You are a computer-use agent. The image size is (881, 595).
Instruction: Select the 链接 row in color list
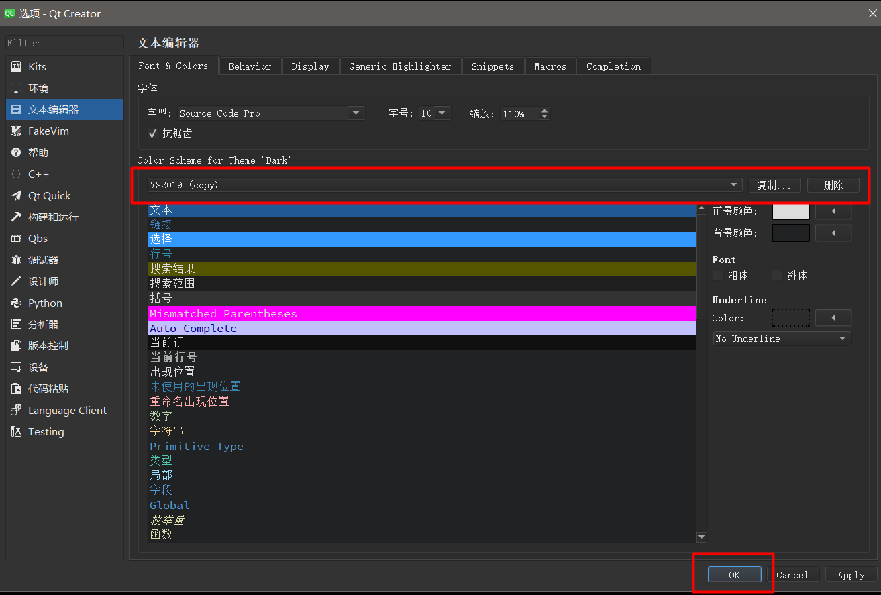(421, 225)
